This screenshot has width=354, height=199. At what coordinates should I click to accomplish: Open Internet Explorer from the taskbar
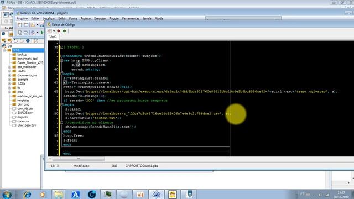coord(27,195)
